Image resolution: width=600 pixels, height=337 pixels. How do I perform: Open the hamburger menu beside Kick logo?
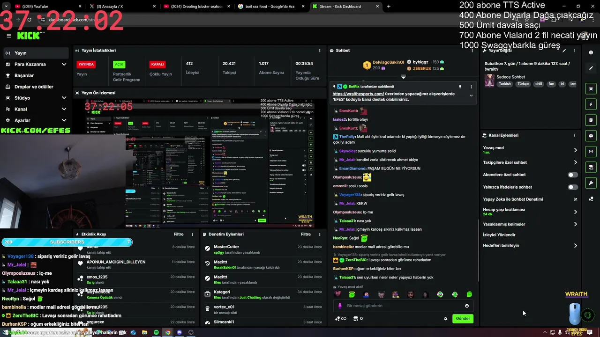click(9, 36)
